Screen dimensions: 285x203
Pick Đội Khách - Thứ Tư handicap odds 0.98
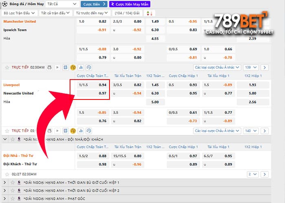[x=93, y=164]
